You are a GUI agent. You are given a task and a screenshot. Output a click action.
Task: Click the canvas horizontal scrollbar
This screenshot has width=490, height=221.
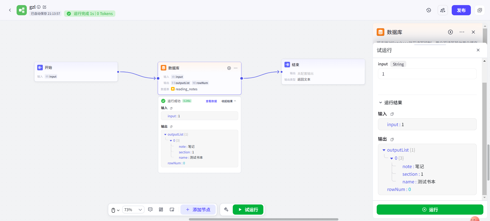click(264, 219)
